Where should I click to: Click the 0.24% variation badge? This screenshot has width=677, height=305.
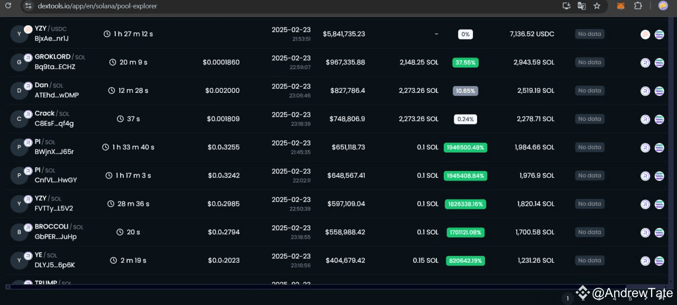pos(465,119)
